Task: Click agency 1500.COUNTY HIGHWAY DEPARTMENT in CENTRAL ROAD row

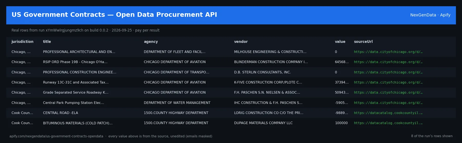Action: [x=176, y=113]
